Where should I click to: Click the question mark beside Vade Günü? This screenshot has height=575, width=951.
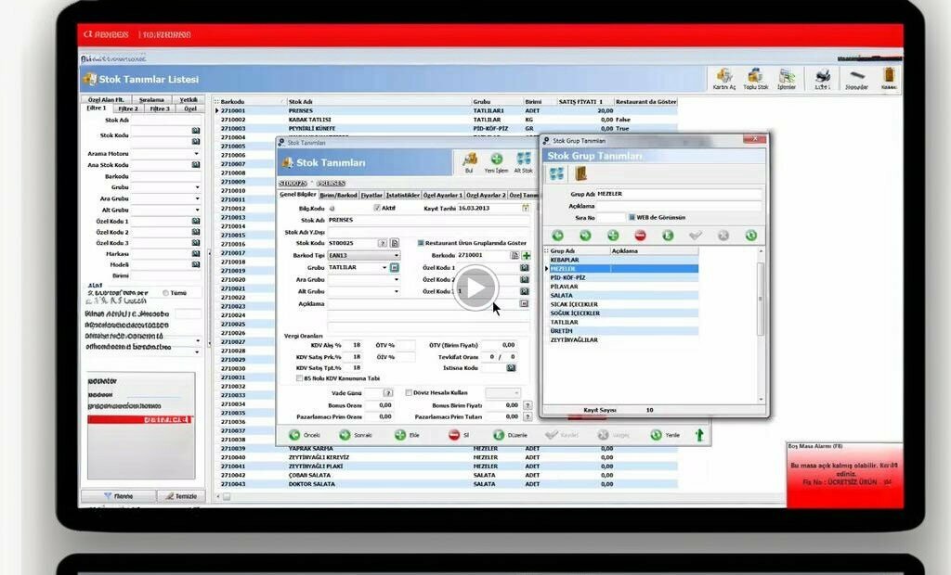pyautogui.click(x=388, y=392)
